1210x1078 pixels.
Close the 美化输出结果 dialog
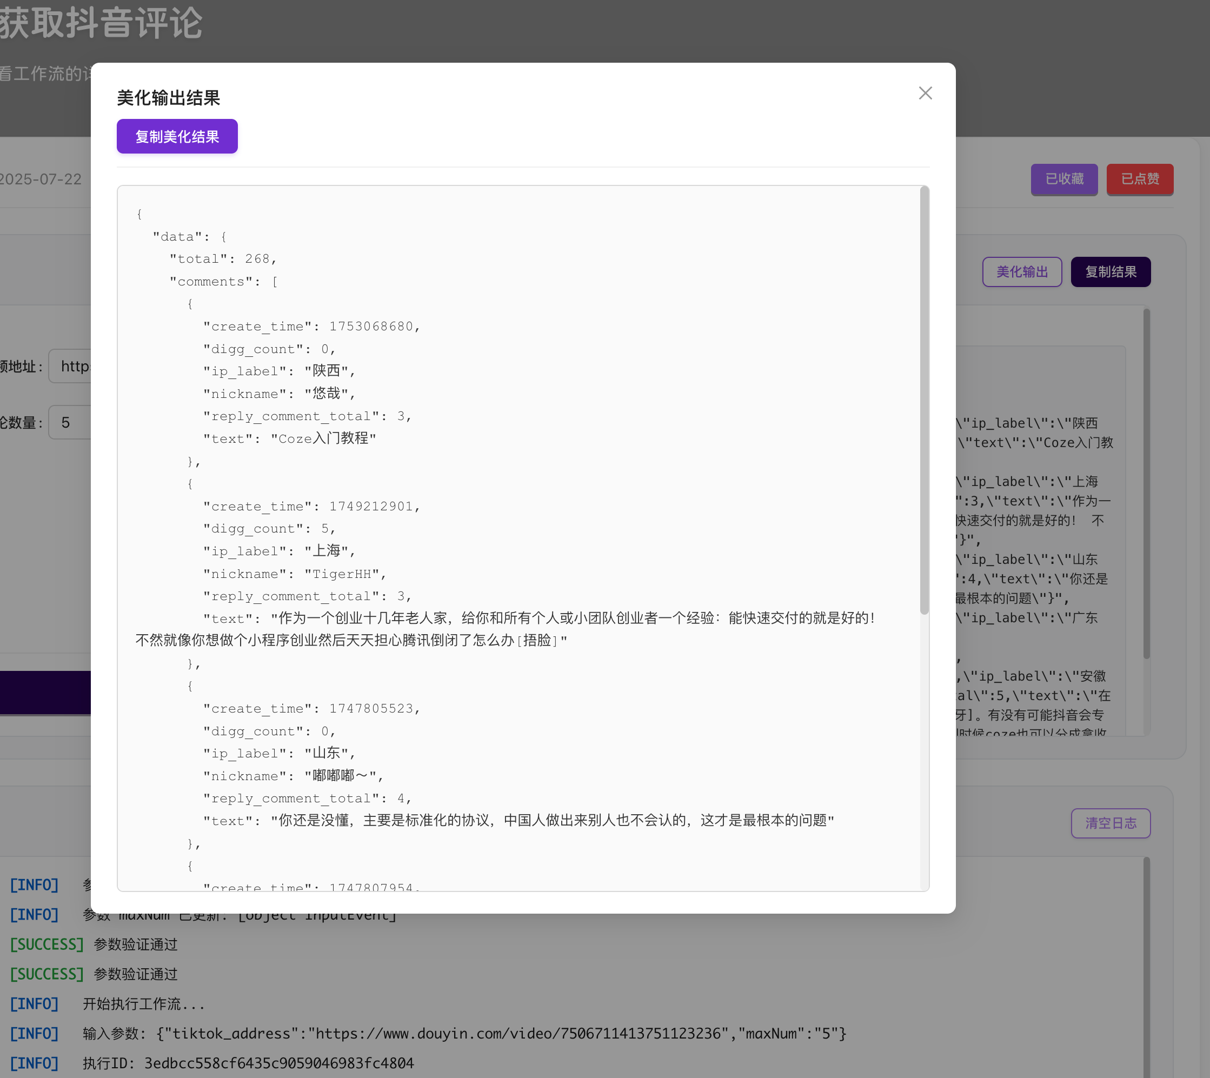925,93
